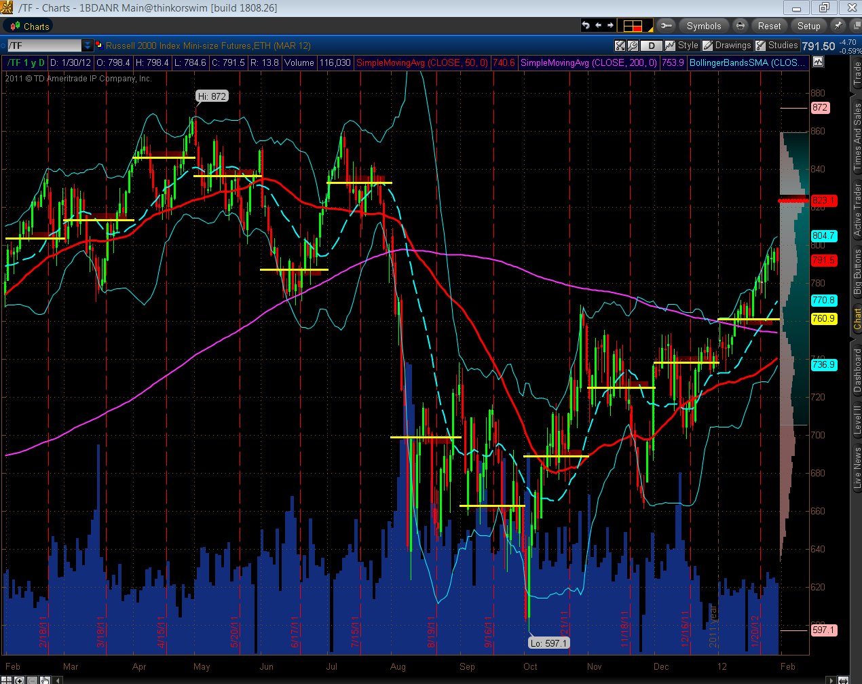Click the 872 high price label on axis

point(820,107)
